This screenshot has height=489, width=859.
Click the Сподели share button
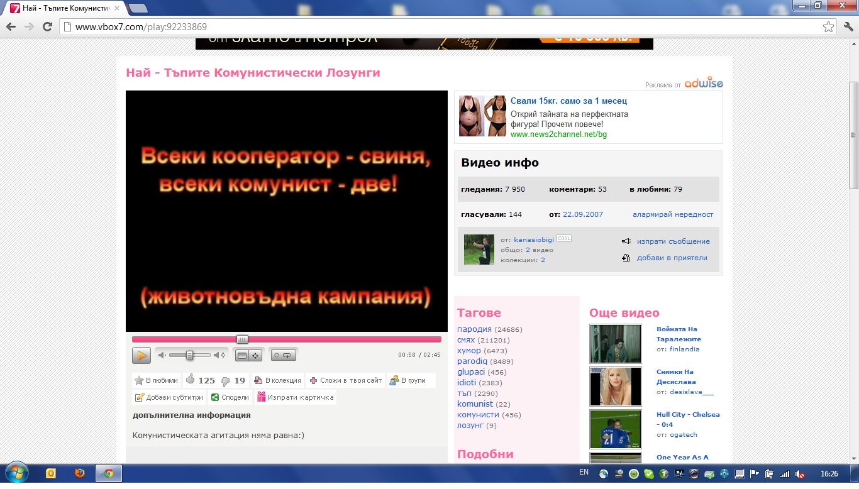coord(215,397)
